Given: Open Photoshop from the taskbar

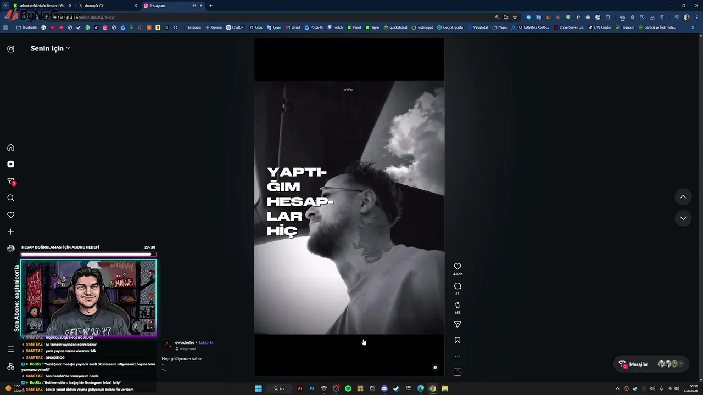Looking at the screenshot, I should coord(312,388).
